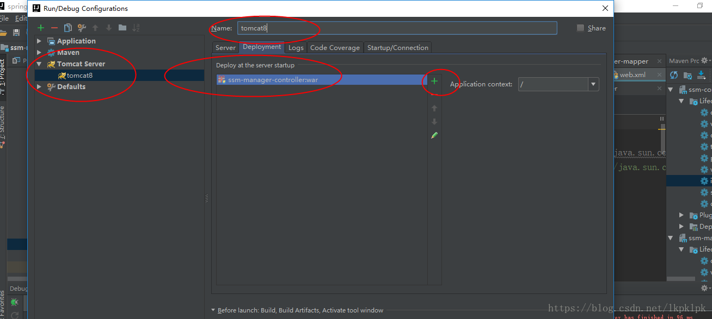This screenshot has height=319, width=712.
Task: Open configuration defaults wrench icon in toolbar
Action: [82, 28]
